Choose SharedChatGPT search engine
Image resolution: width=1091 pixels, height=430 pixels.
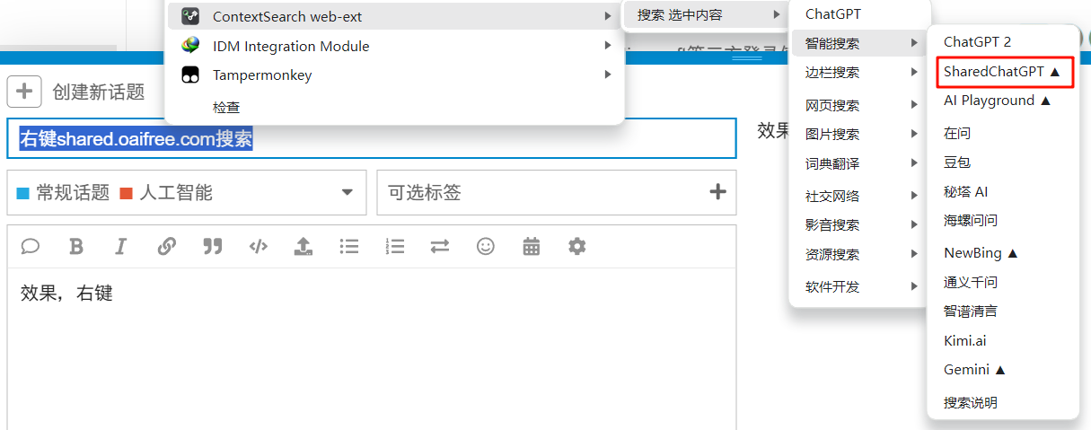coord(1003,71)
